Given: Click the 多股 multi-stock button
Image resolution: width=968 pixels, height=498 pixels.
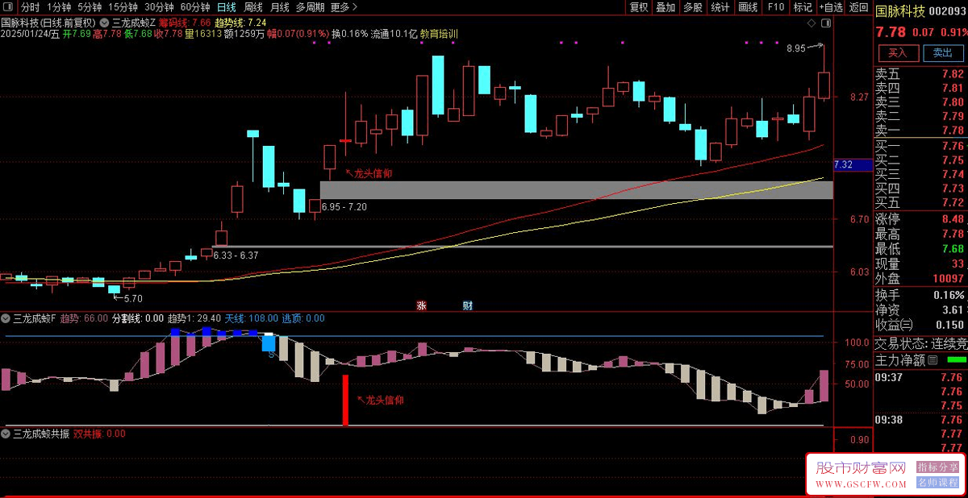Looking at the screenshot, I should pos(693,7).
